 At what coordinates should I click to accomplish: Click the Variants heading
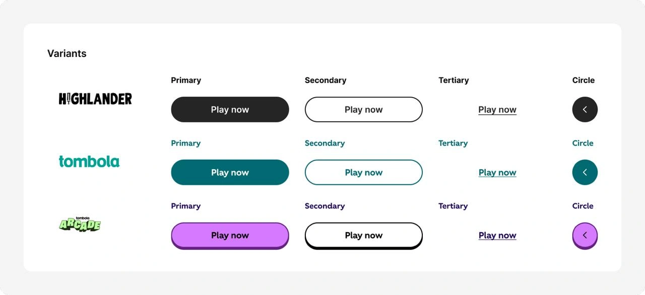click(67, 53)
